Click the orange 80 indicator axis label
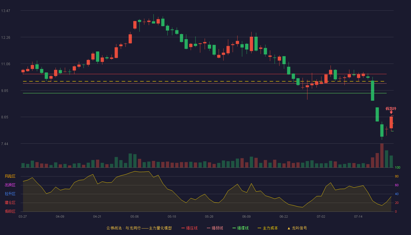 tap(397, 176)
